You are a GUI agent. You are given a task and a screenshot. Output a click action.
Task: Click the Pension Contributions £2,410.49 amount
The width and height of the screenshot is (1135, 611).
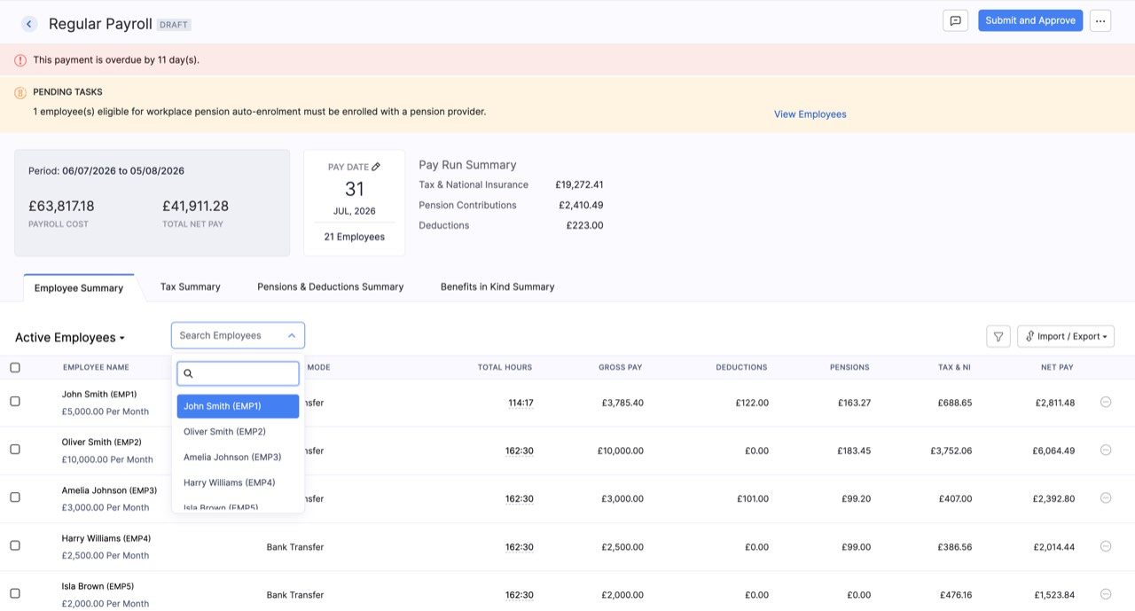pyautogui.click(x=581, y=205)
